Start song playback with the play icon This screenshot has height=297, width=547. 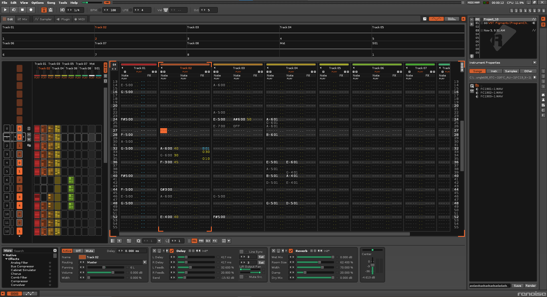click(x=5, y=10)
